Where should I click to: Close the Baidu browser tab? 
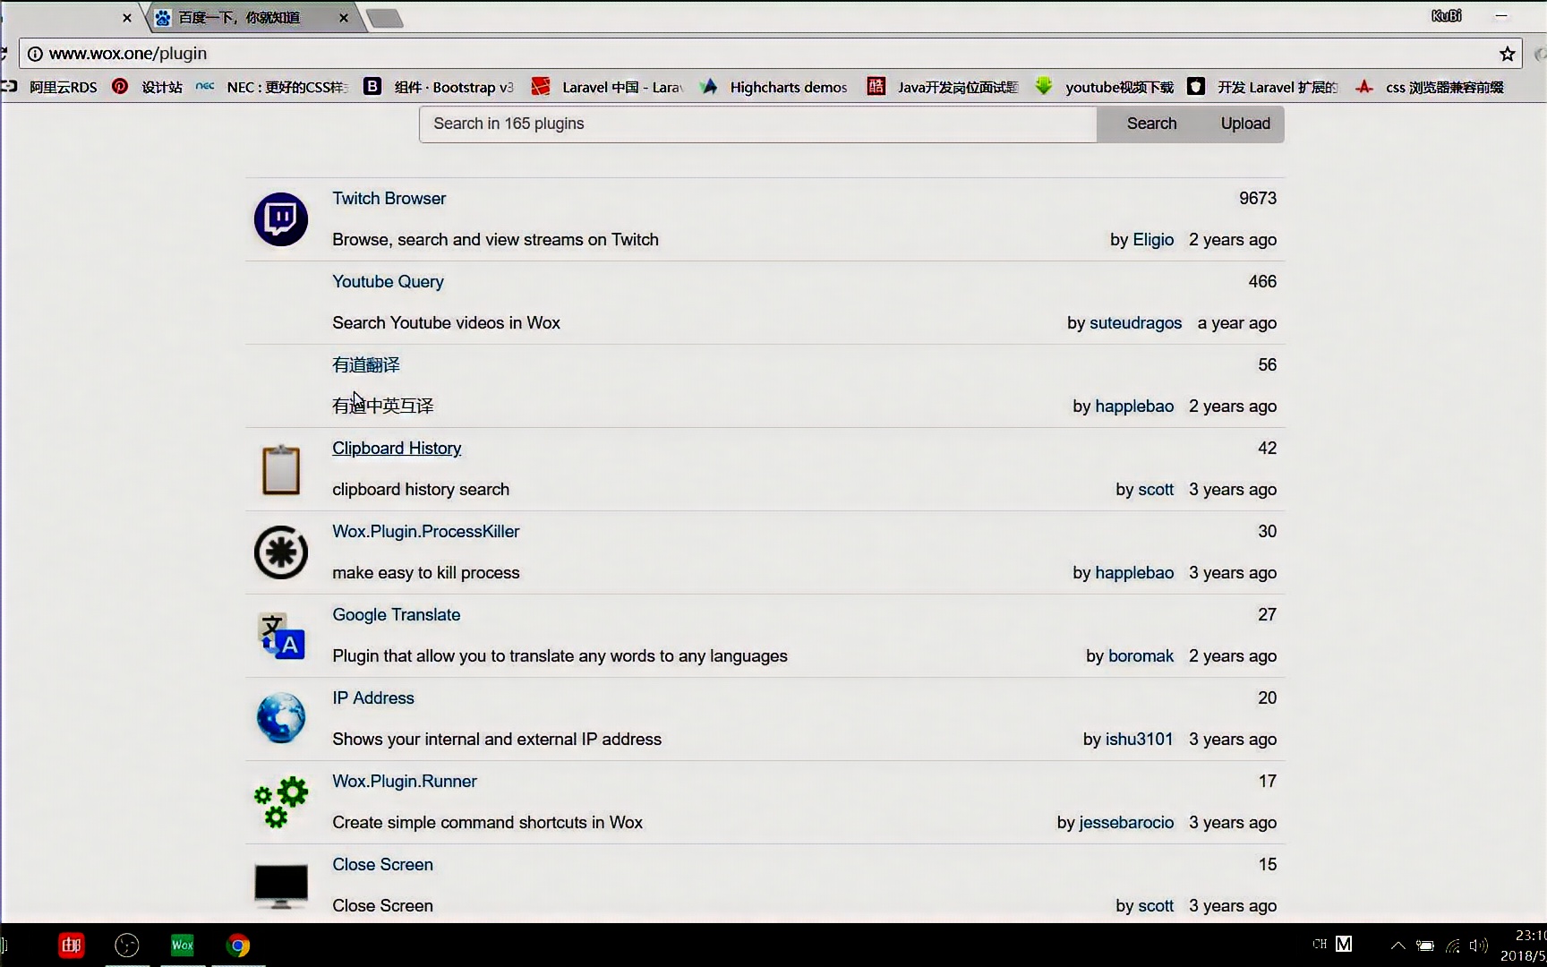tap(344, 18)
